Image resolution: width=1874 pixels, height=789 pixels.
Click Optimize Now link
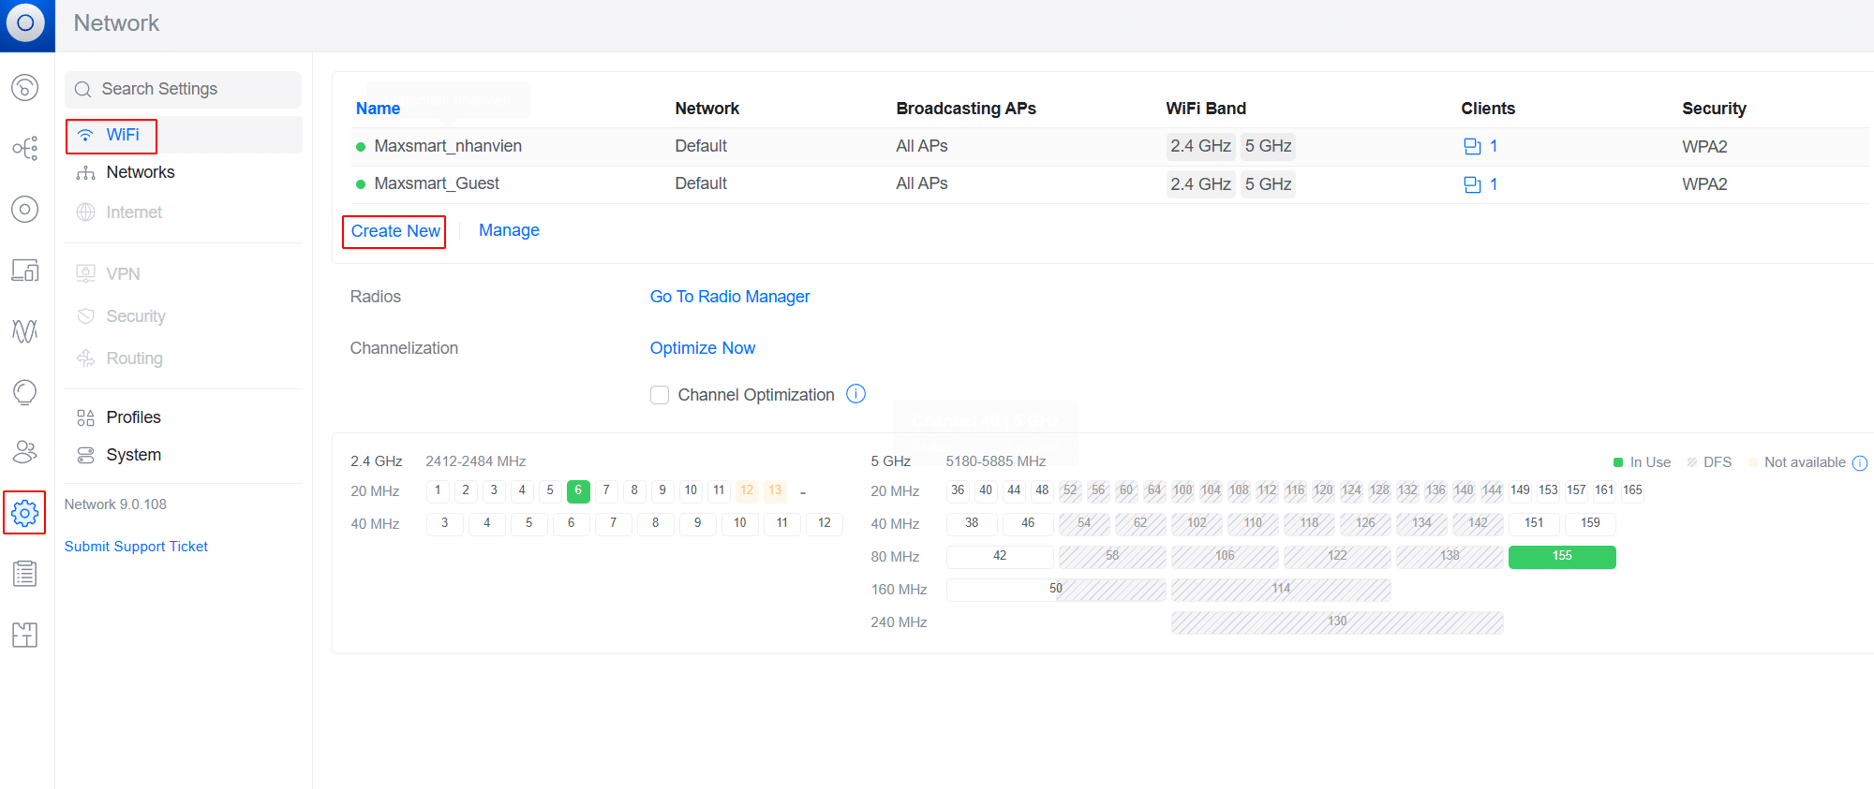click(703, 348)
